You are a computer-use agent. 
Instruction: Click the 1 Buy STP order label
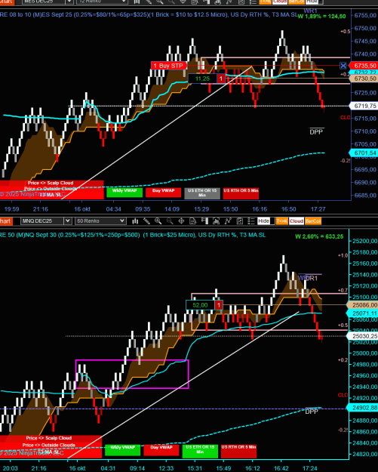click(x=169, y=66)
